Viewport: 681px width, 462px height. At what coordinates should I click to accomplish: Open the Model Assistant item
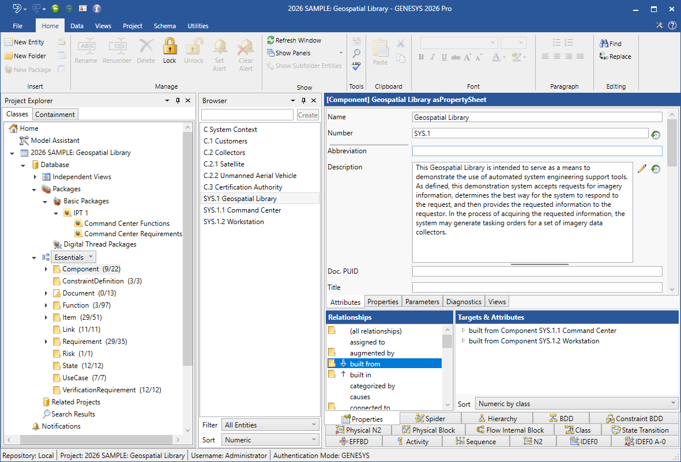click(x=55, y=141)
